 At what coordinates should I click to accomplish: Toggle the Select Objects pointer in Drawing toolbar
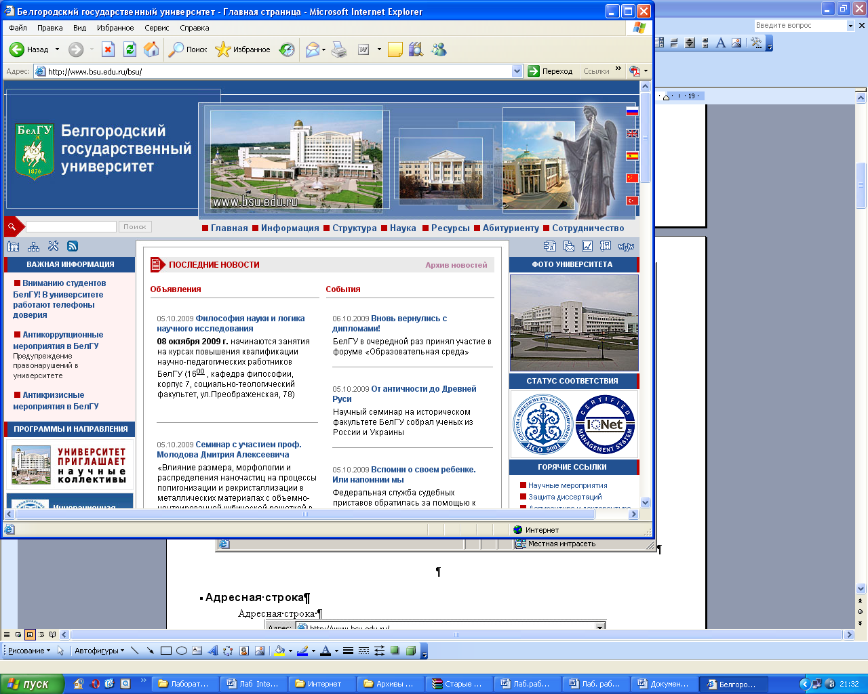click(60, 651)
